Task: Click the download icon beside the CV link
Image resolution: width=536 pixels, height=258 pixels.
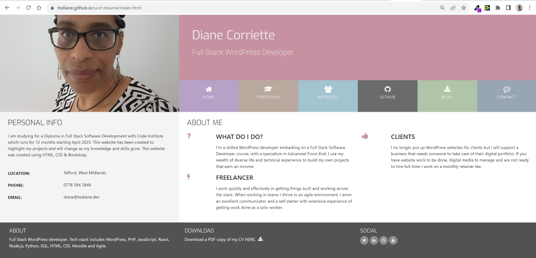Action: (261, 239)
